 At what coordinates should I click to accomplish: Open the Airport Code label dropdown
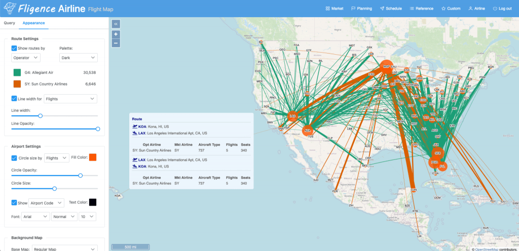coord(46,202)
